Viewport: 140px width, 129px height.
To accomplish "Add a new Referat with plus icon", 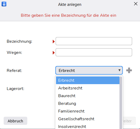I will click(x=129, y=70).
